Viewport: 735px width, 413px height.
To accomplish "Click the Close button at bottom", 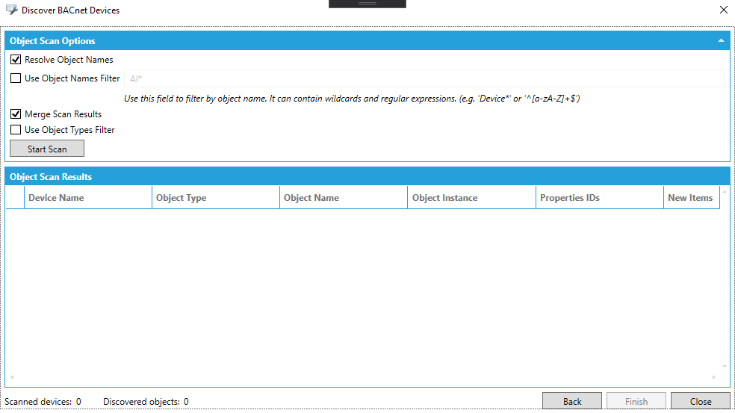I will tap(700, 401).
